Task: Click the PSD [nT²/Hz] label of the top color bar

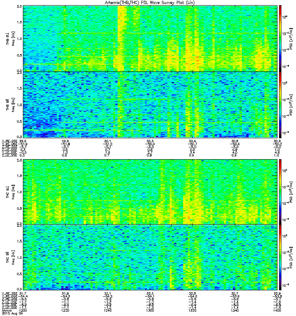Action: coord(291,38)
